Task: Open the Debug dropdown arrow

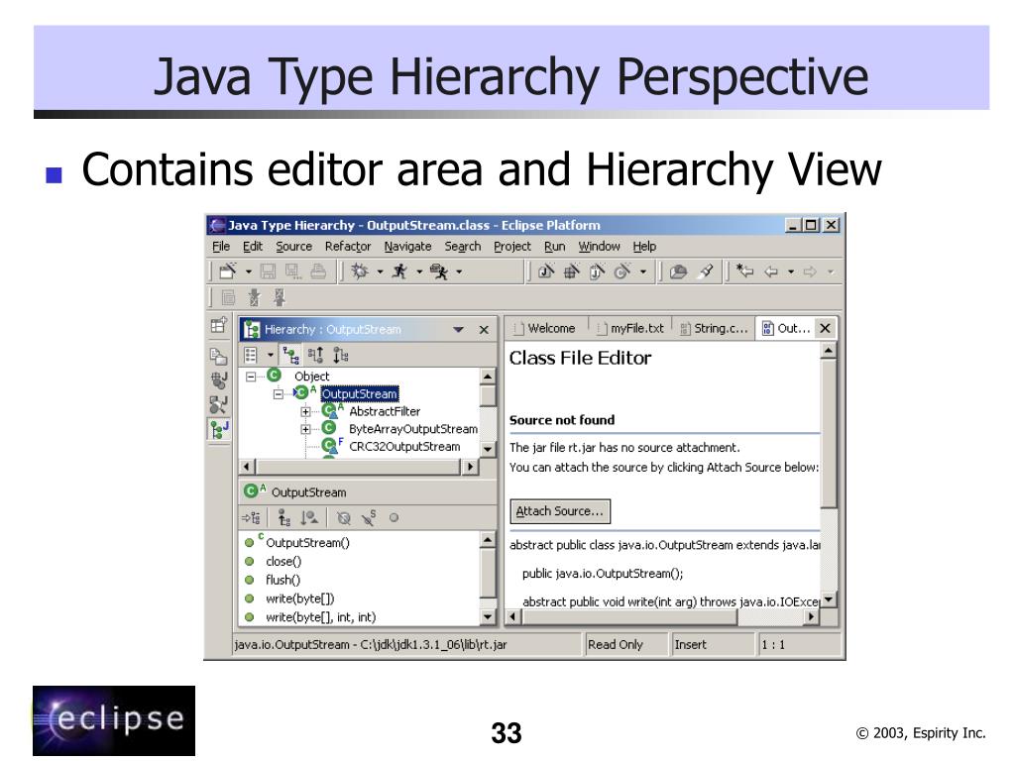Action: tap(380, 272)
